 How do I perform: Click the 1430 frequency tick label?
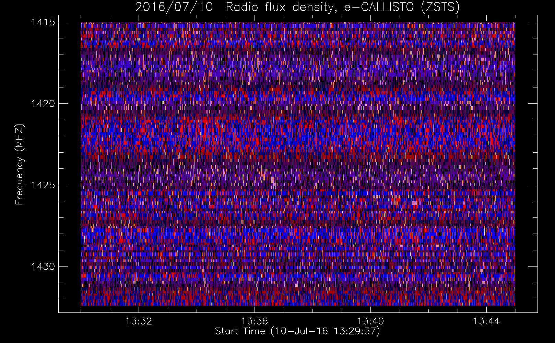click(43, 267)
